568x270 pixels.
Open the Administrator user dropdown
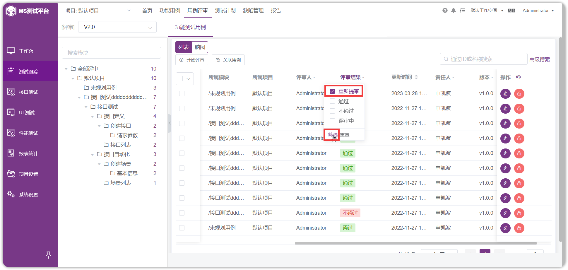[x=538, y=11]
